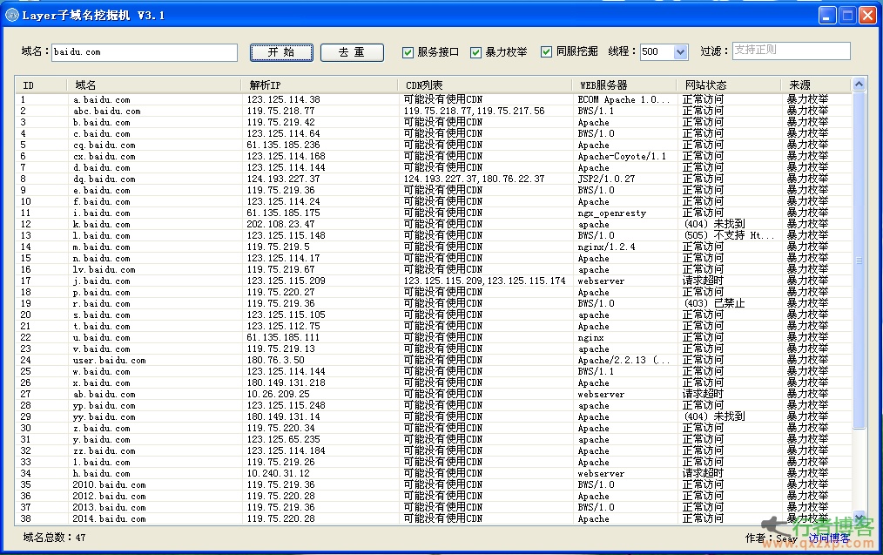Image resolution: width=883 pixels, height=555 pixels.
Task: Click IP 180.149.131.218
Action: (x=286, y=382)
